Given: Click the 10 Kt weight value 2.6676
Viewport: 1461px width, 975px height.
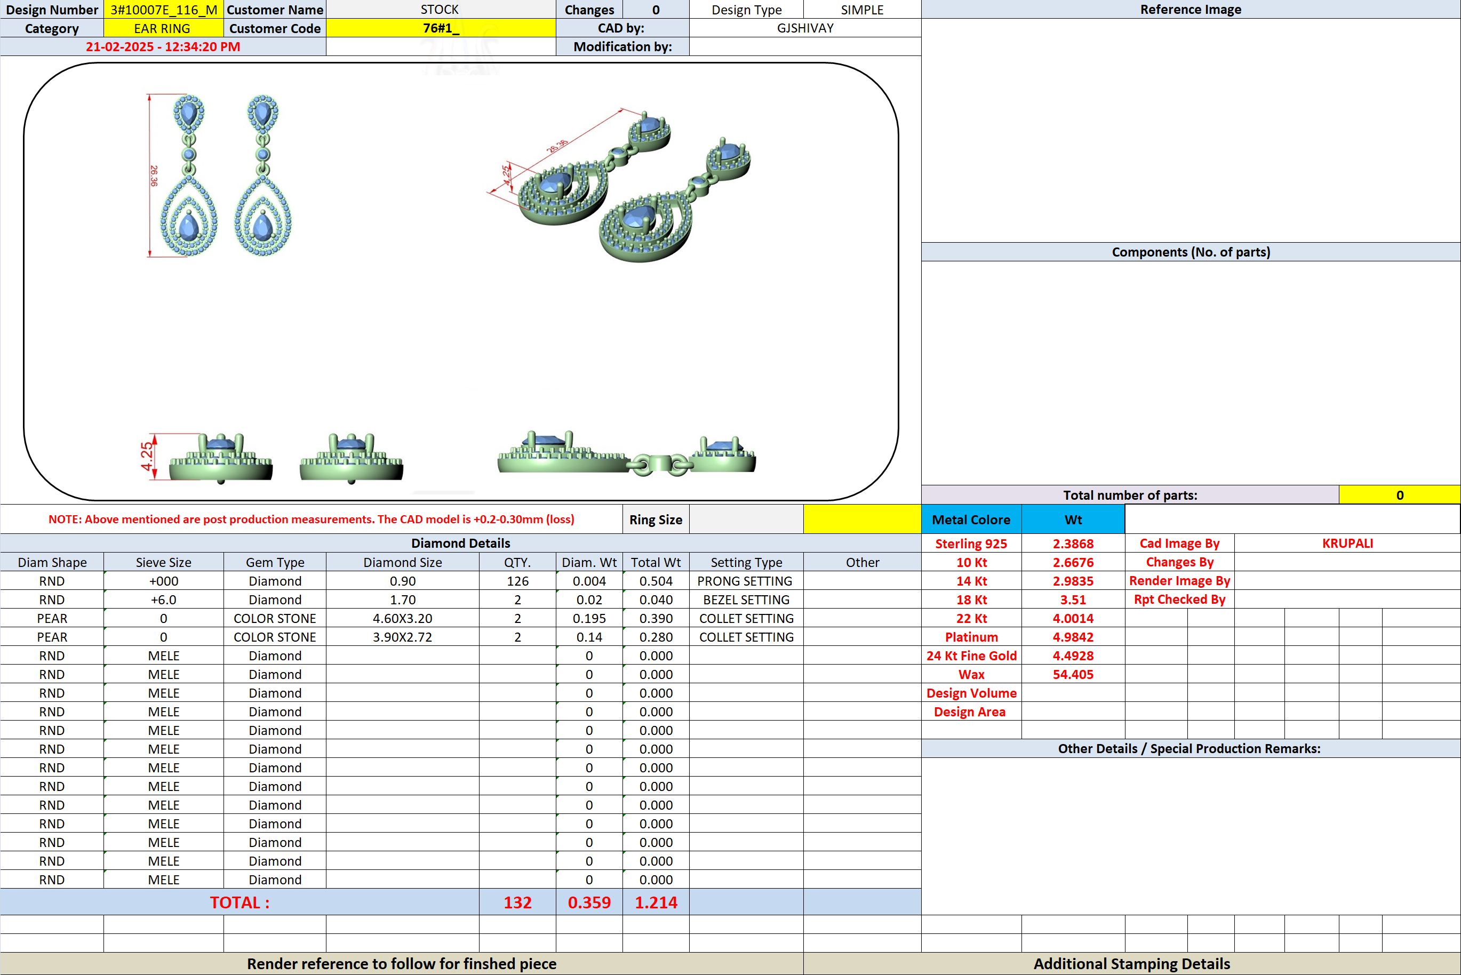Looking at the screenshot, I should (x=1073, y=562).
